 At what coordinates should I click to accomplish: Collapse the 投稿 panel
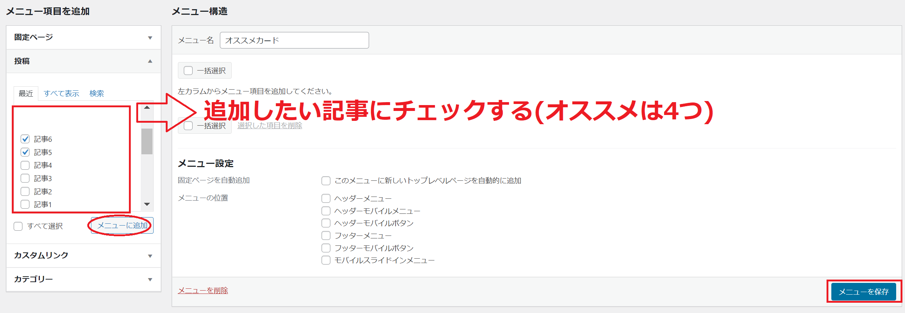pos(84,61)
